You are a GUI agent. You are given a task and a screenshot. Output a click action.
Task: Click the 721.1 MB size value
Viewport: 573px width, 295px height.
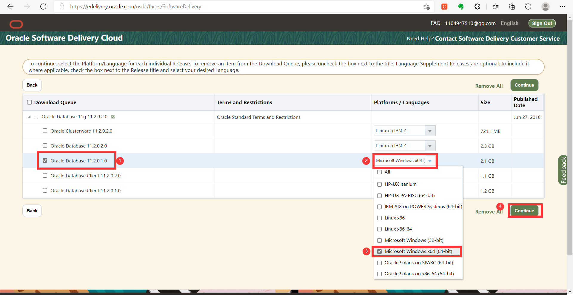[x=490, y=131]
